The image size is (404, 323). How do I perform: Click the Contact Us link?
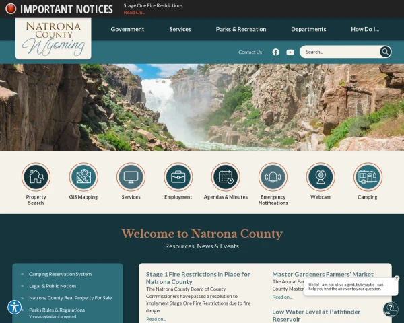pos(250,52)
